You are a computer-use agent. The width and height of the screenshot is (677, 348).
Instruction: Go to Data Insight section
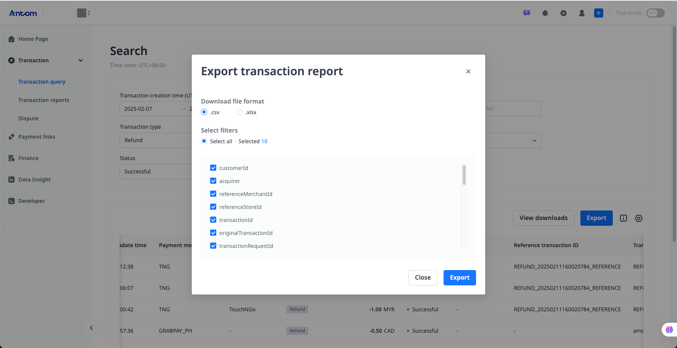[34, 180]
